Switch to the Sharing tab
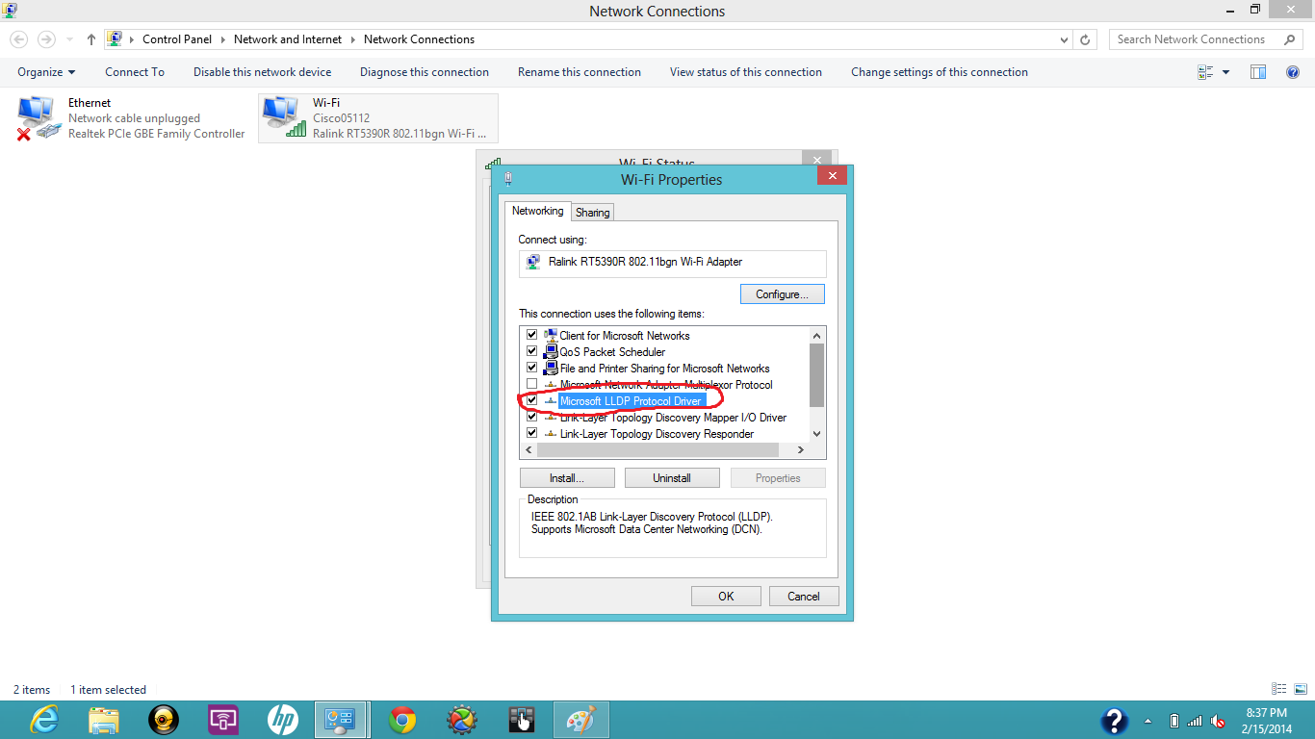The height and width of the screenshot is (739, 1315). coord(592,213)
